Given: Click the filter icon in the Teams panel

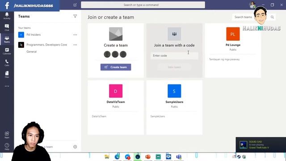Looking at the screenshot, I should click(75, 16).
